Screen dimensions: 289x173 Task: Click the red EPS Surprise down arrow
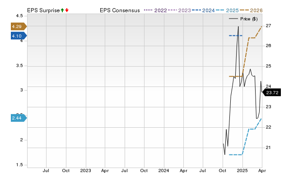point(67,10)
